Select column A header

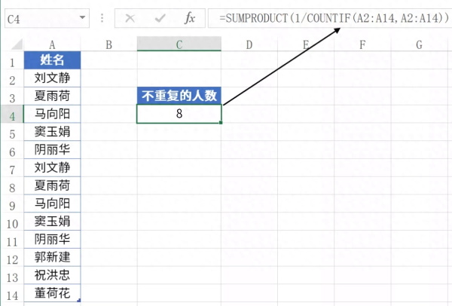point(52,45)
